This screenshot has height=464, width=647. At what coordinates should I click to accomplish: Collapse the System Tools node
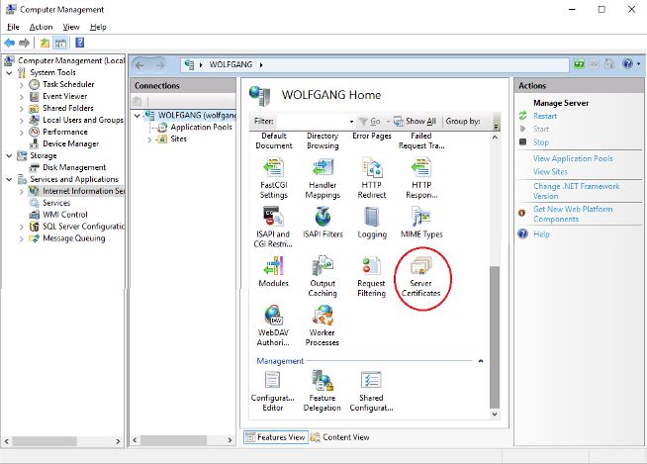[9, 72]
